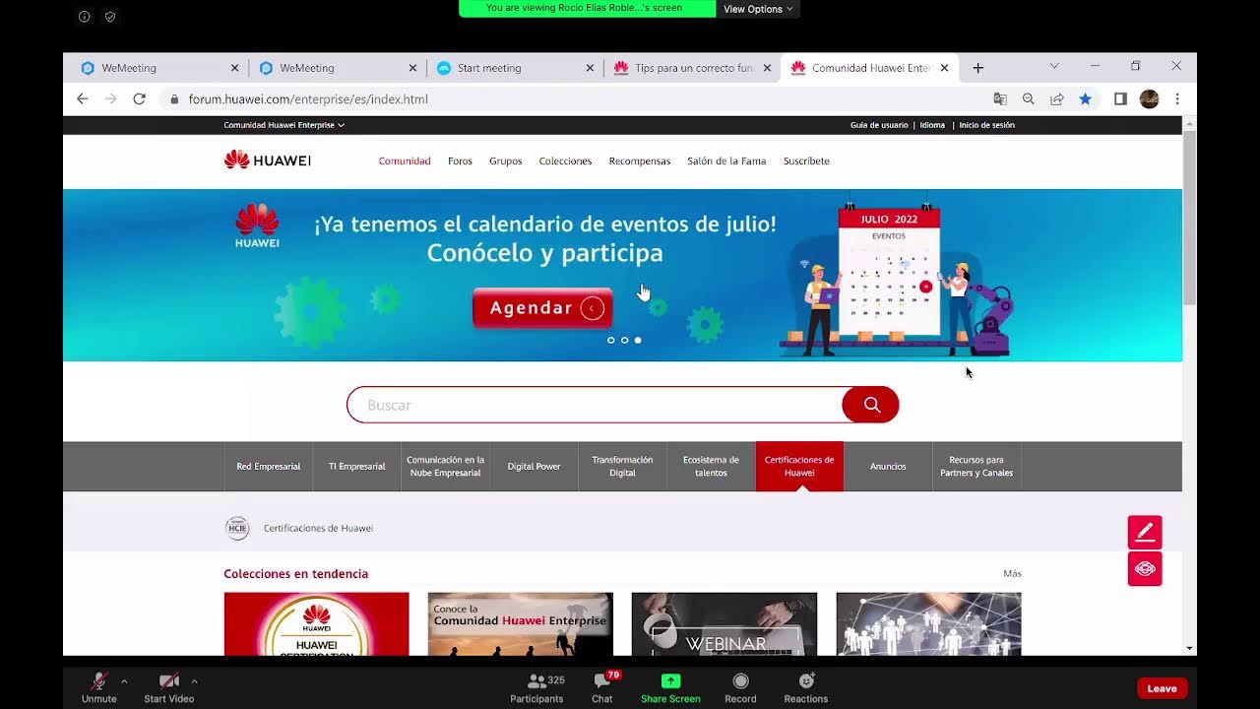Close the Start meeting tab
Image resolution: width=1260 pixels, height=709 pixels.
coord(590,68)
